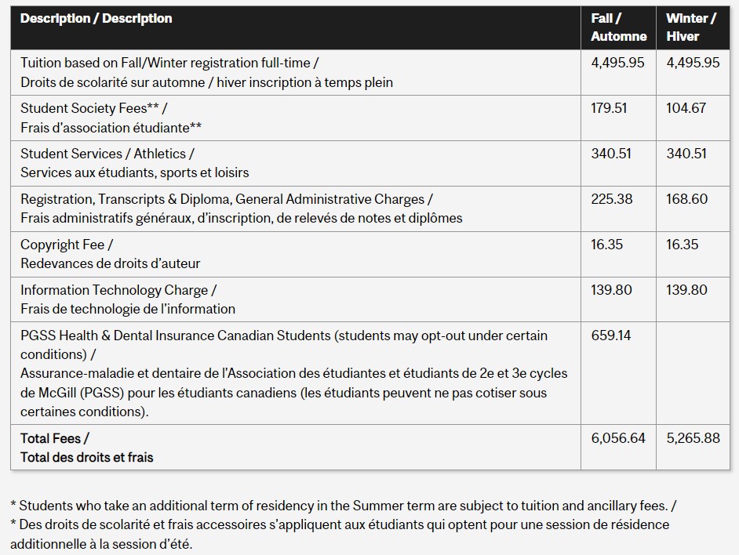Click the Winter Copyright Fee 16.35

(683, 245)
